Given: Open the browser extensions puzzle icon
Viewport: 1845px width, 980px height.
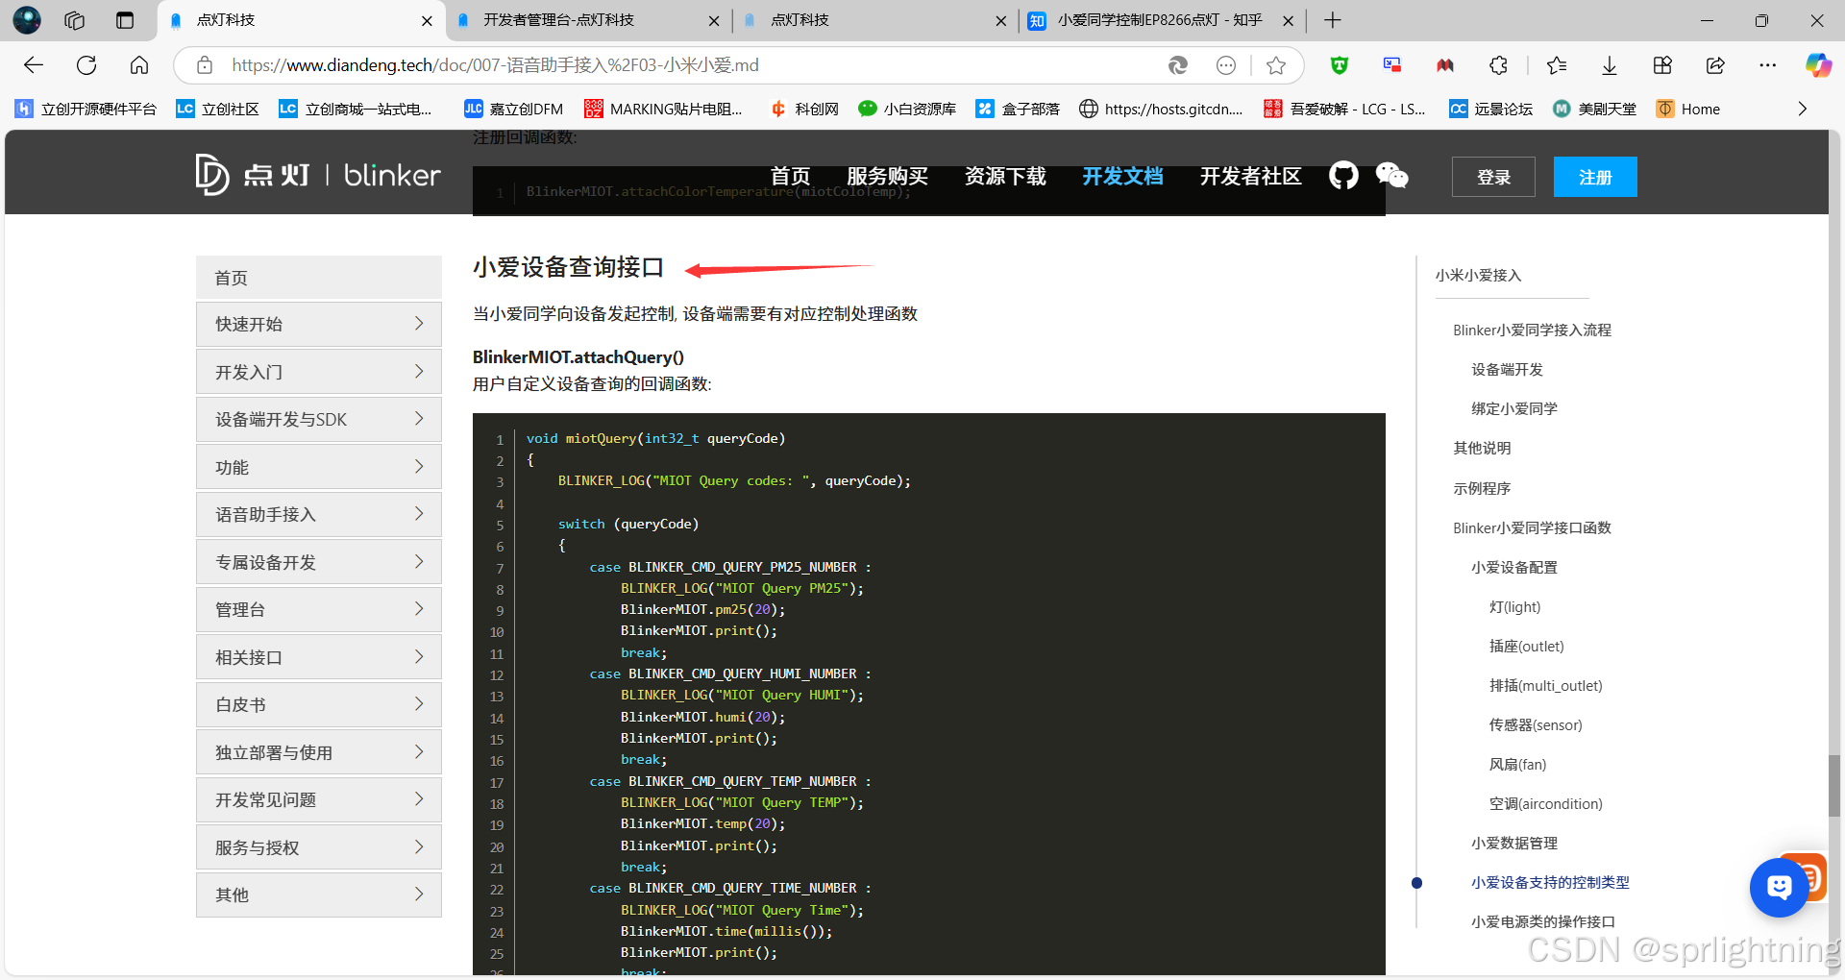Looking at the screenshot, I should tap(1498, 65).
